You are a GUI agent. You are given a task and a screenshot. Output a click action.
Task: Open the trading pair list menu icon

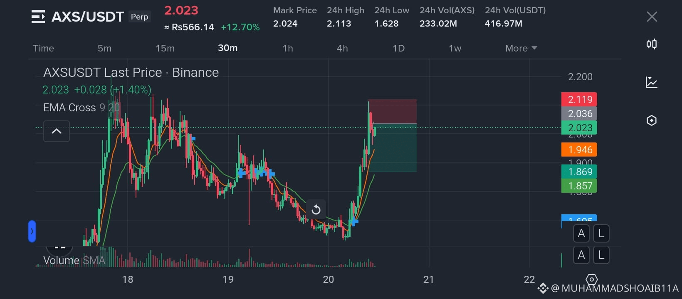click(x=38, y=17)
